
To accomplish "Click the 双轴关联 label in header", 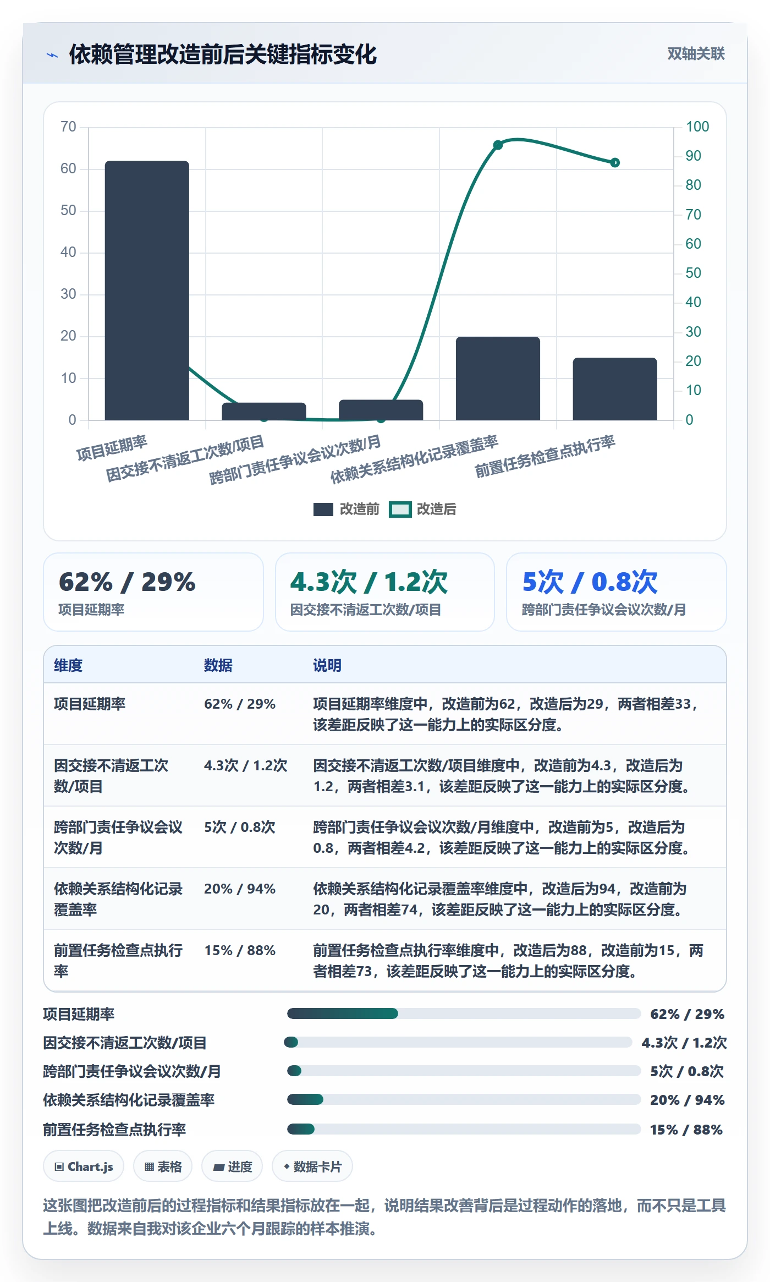I will [x=696, y=54].
